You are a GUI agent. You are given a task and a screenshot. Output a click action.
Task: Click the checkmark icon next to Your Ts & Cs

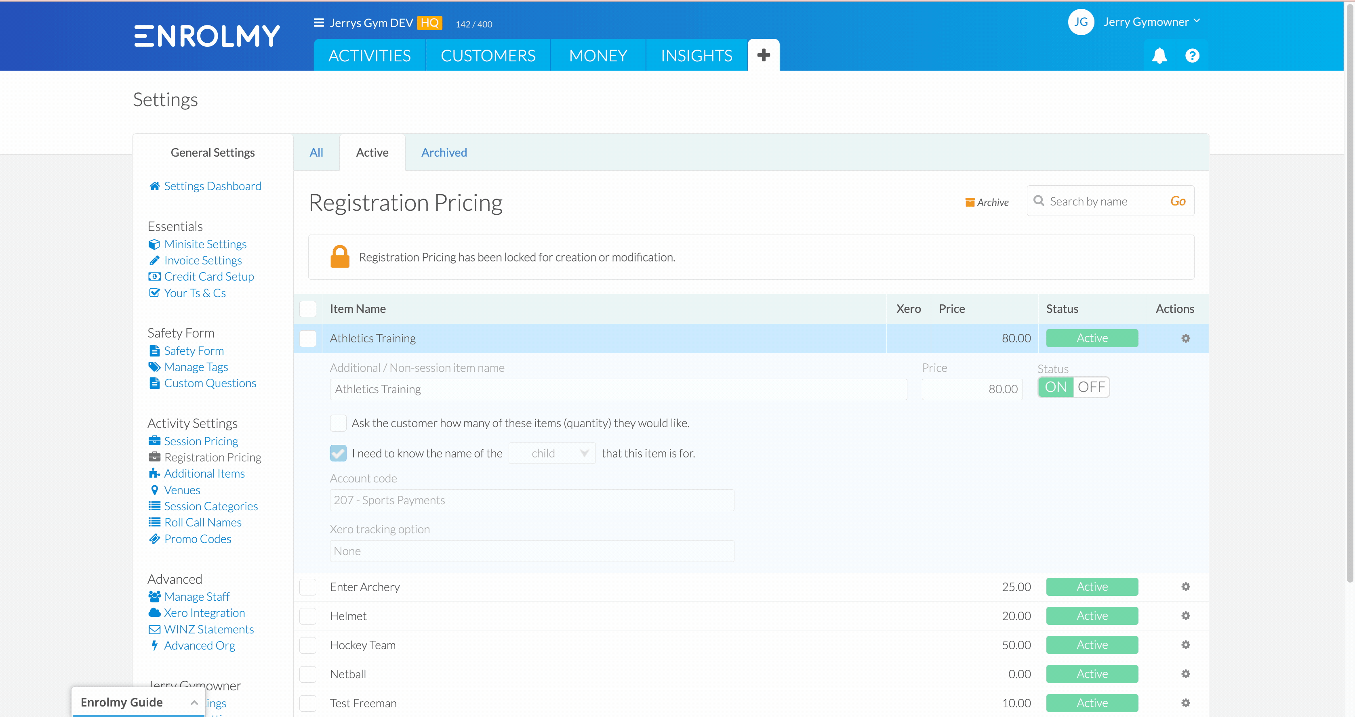coord(154,293)
